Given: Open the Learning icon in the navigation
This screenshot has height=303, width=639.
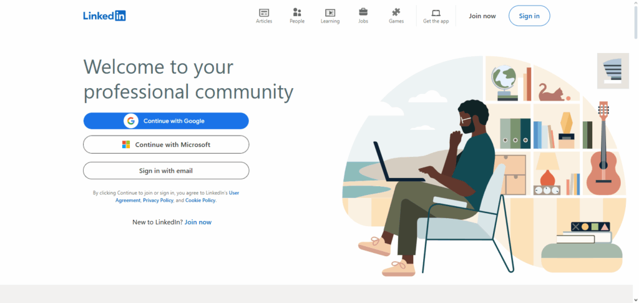Looking at the screenshot, I should tap(330, 12).
